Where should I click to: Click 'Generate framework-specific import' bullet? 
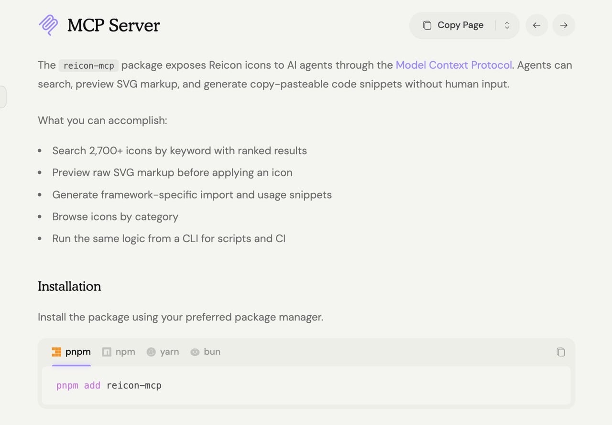point(192,195)
